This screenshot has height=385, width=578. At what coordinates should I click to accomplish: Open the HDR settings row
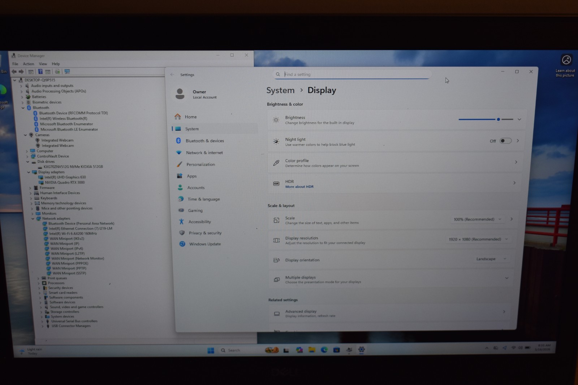[395, 183]
